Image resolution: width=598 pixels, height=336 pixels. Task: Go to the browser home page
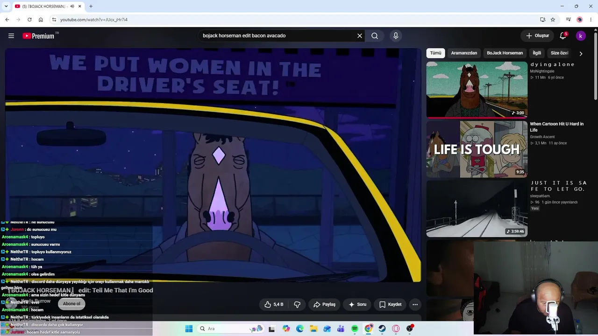point(41,20)
